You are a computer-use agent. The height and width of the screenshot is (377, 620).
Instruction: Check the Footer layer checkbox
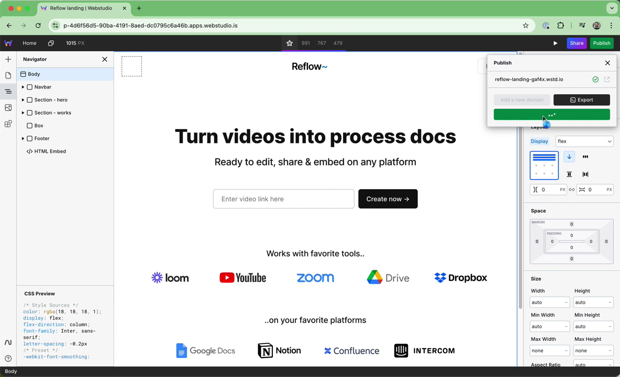pos(30,138)
